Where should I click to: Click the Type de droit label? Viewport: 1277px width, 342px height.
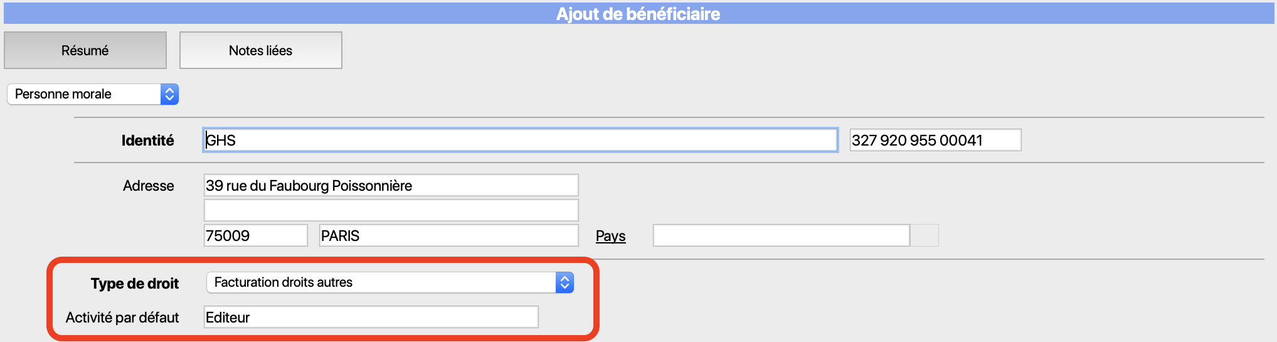(x=134, y=284)
